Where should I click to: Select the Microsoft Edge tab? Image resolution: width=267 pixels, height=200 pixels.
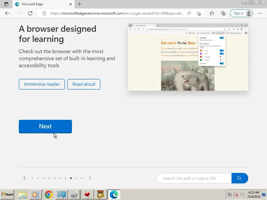(x=44, y=4)
